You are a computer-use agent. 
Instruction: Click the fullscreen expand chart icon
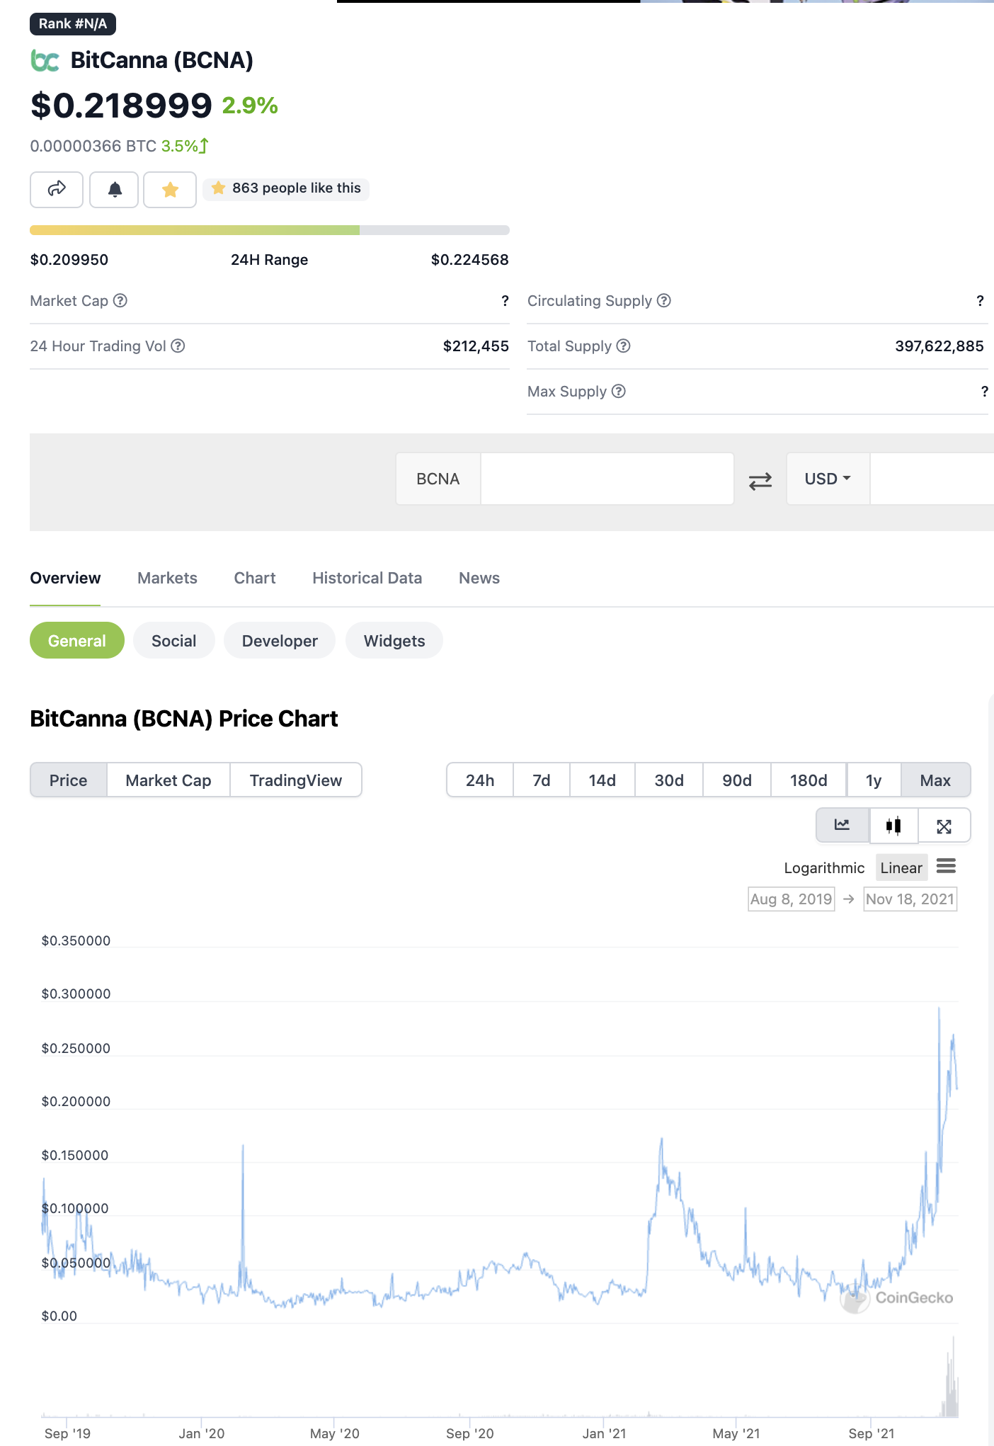(944, 826)
